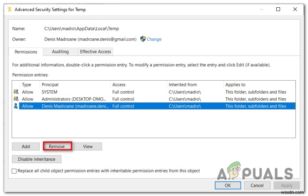Click the folder path C:\Users\madro\AppData\Local\Temp
Viewport: 308px width, 196px height.
coord(82,28)
